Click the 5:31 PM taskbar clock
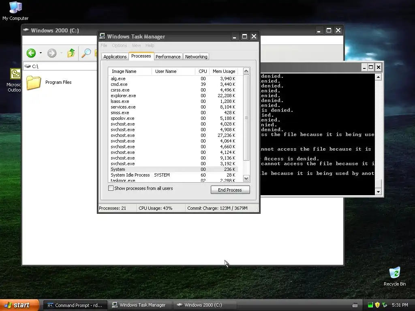 pyautogui.click(x=400, y=305)
